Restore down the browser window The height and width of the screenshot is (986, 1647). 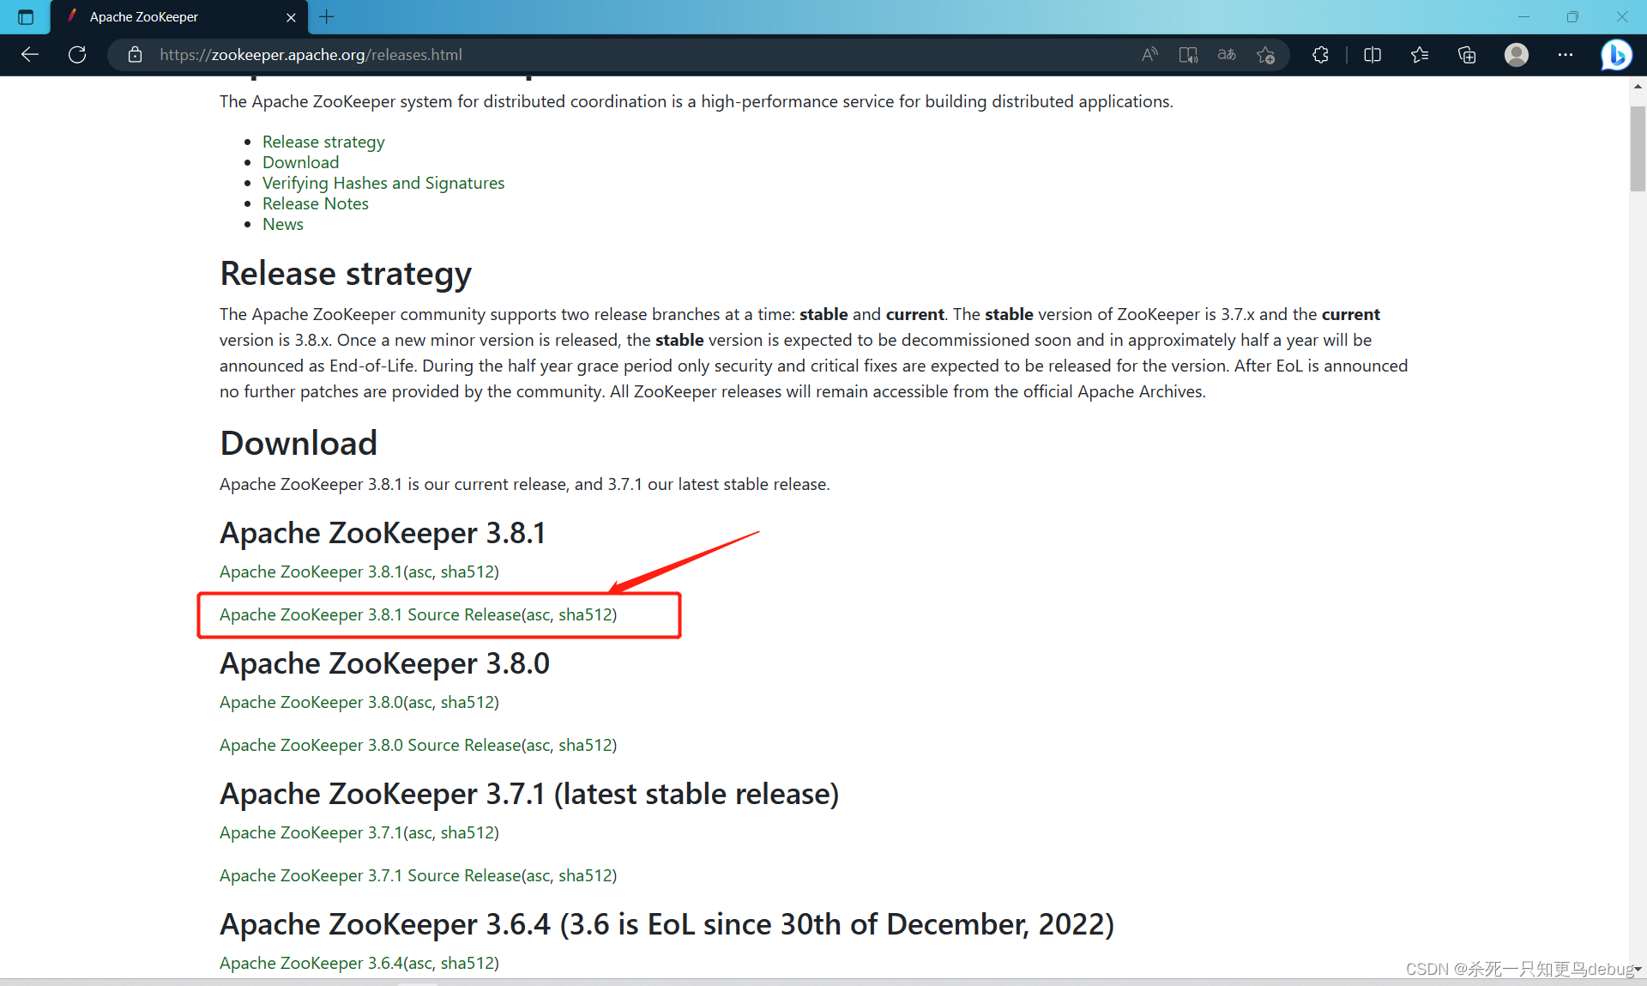tap(1572, 17)
